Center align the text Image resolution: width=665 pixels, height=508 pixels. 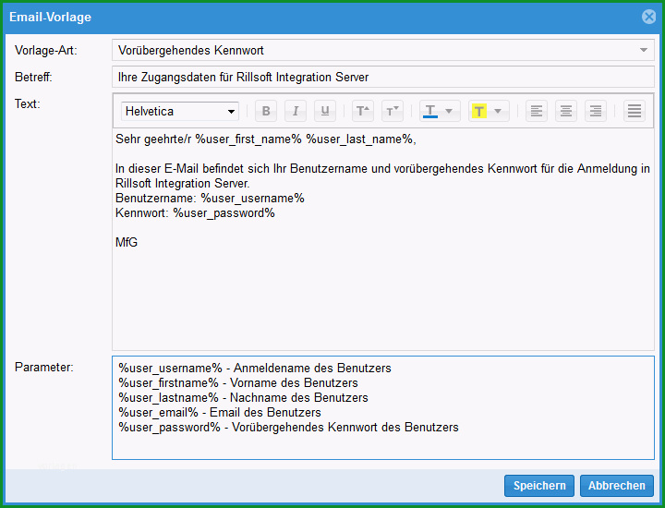pos(566,111)
